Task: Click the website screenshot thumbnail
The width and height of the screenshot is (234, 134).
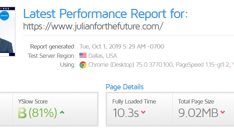Action: point(7,32)
